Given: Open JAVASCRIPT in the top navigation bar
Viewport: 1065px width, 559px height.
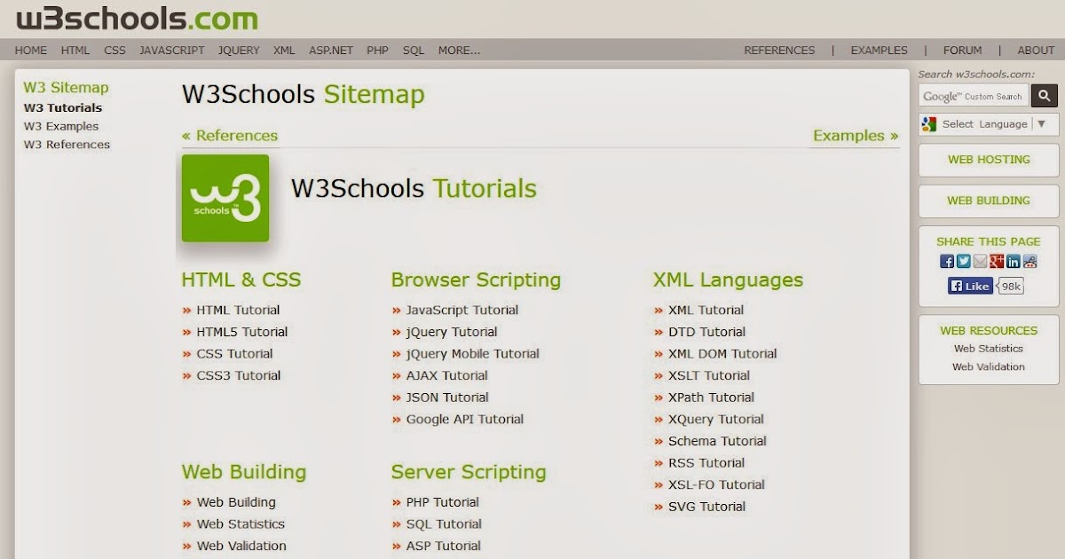Looking at the screenshot, I should 171,51.
